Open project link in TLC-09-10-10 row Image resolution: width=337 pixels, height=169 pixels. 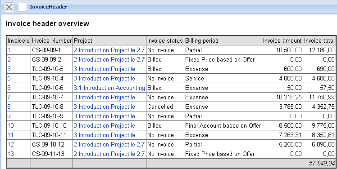tap(105, 126)
